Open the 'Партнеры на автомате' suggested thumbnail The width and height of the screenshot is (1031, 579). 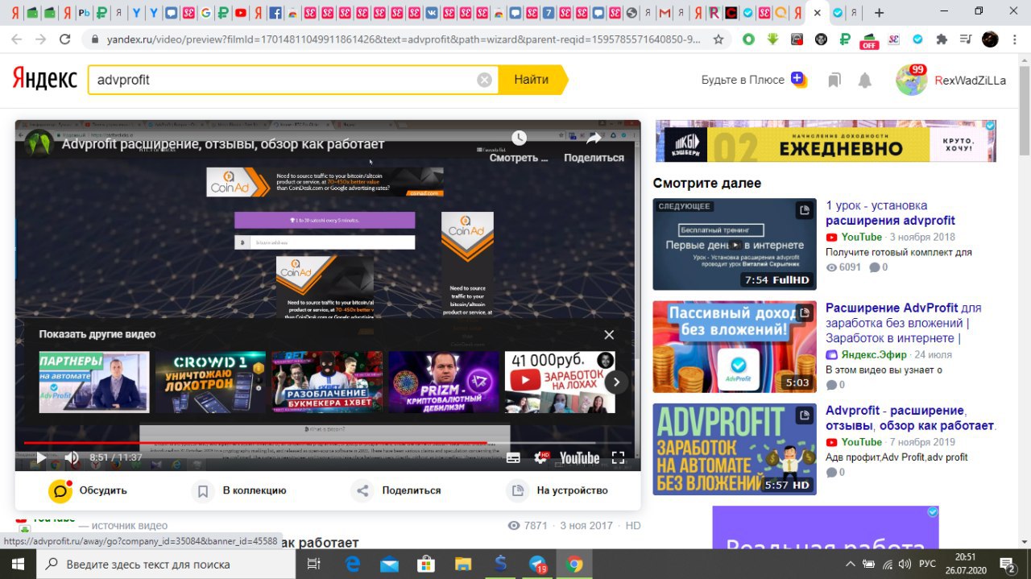point(94,382)
